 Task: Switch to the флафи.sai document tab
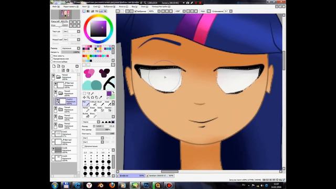click(131, 176)
